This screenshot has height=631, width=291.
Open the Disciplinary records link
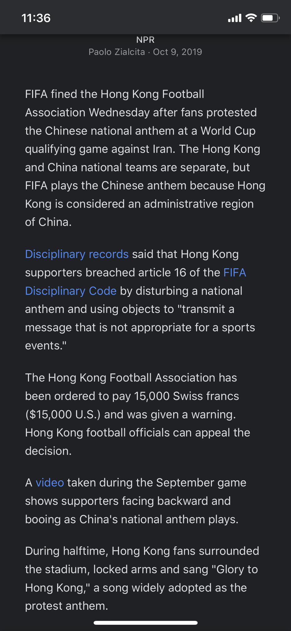tap(77, 254)
